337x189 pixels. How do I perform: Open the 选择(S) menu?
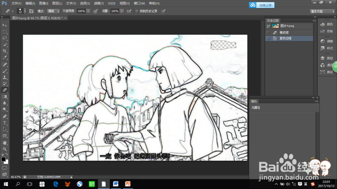coord(85,3)
